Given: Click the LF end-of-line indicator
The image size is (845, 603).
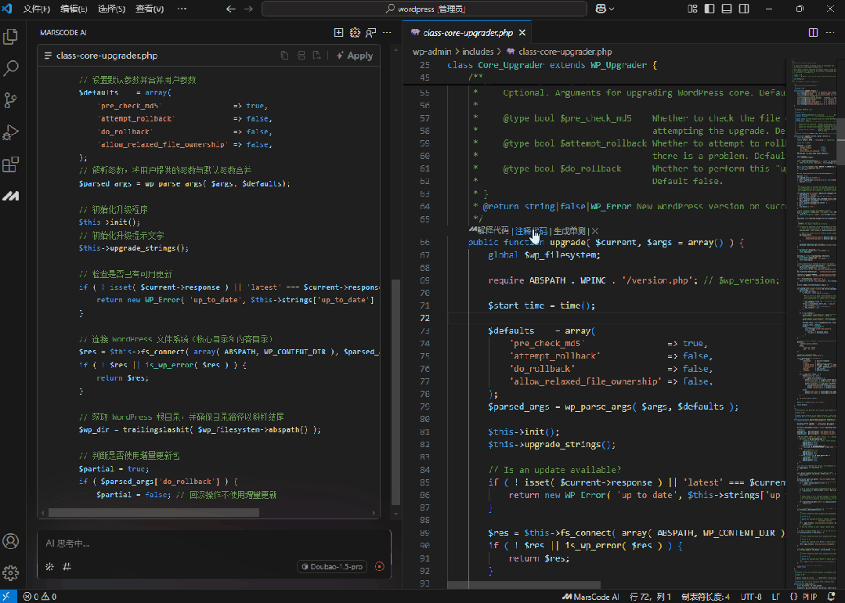Looking at the screenshot, I should coord(775,597).
